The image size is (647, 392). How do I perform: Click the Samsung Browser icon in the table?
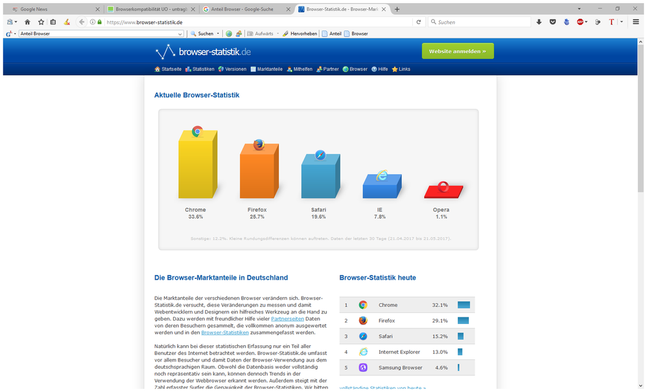(363, 367)
